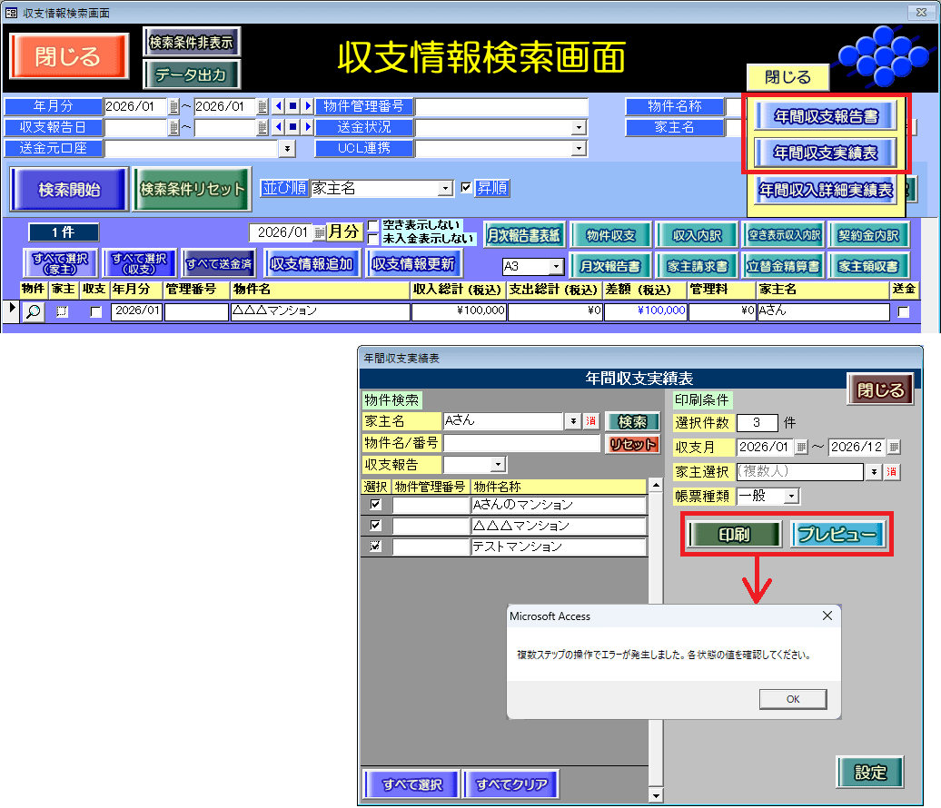The width and height of the screenshot is (941, 808).
Task: Toggle the 昇順 ascending order checkbox
Action: click(x=467, y=188)
